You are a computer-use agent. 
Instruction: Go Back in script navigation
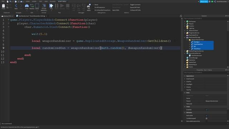click(16, 6)
